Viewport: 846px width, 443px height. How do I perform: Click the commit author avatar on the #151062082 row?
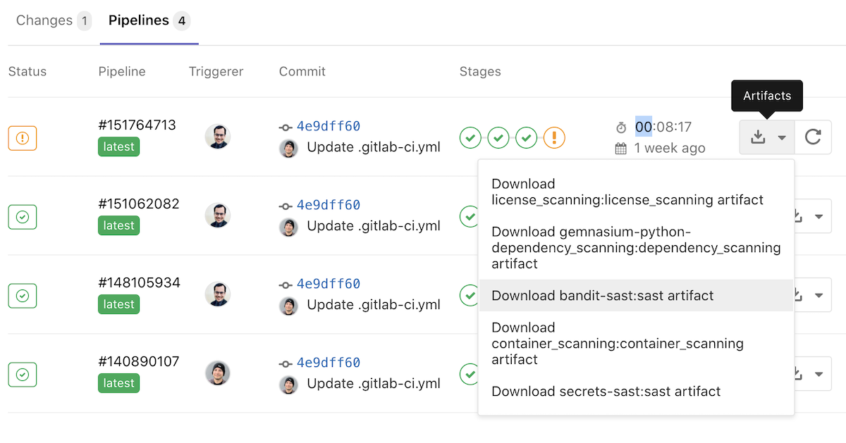(x=288, y=227)
